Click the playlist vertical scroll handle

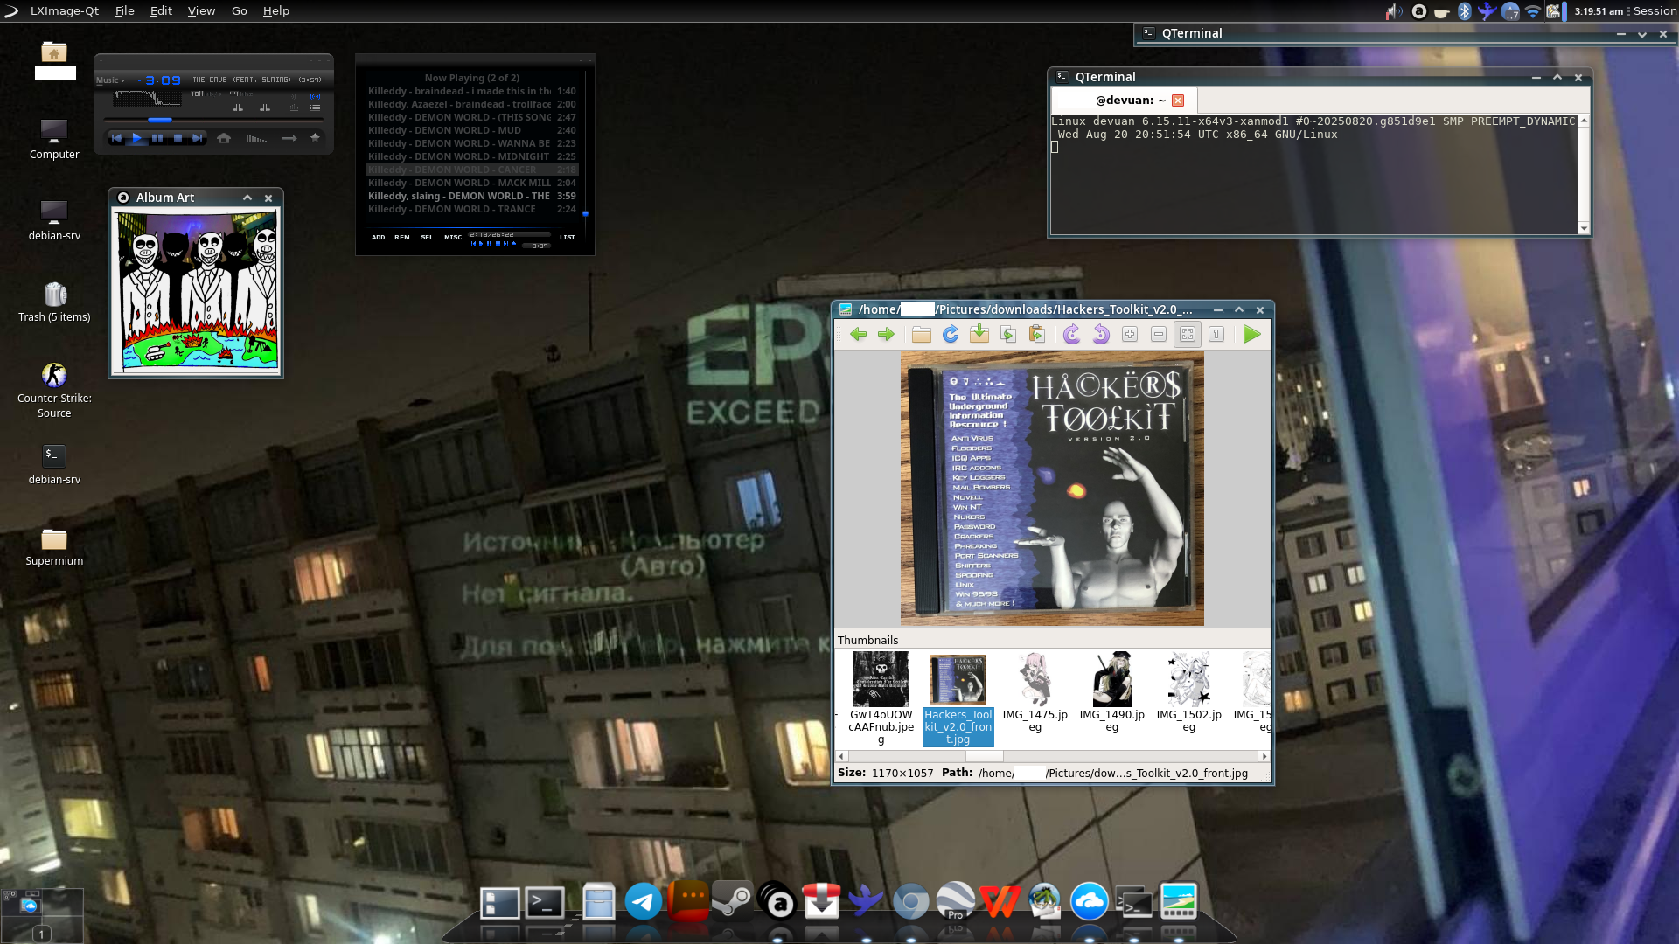coord(585,213)
